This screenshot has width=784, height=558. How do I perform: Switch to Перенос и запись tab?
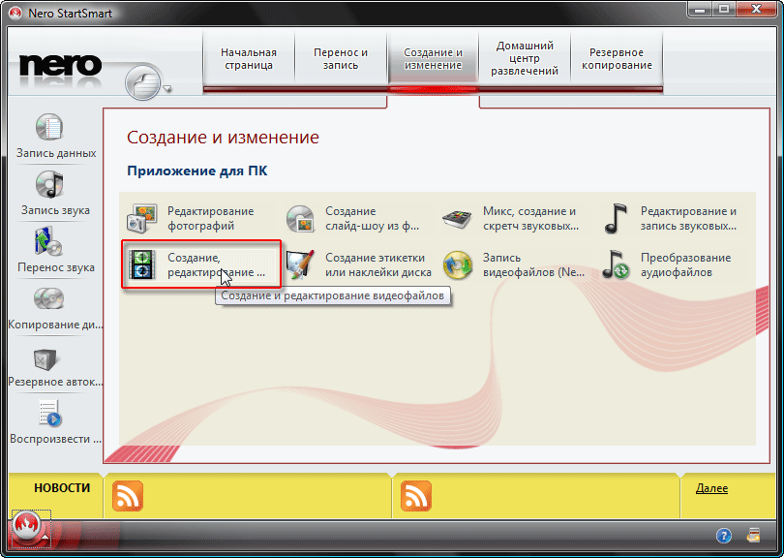point(341,59)
